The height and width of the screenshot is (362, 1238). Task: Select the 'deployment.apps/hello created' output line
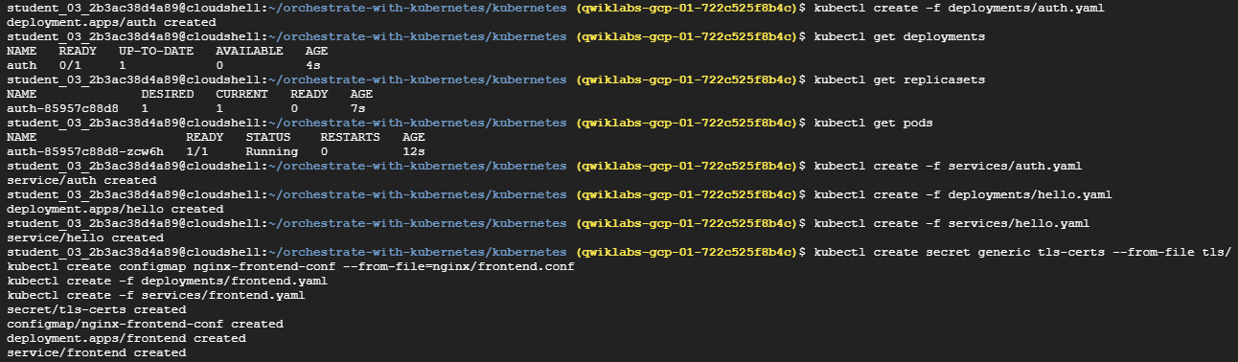pos(115,209)
